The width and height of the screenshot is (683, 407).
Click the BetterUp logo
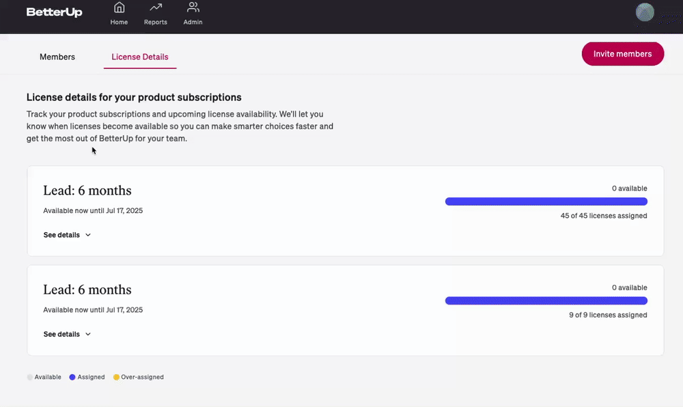point(54,12)
